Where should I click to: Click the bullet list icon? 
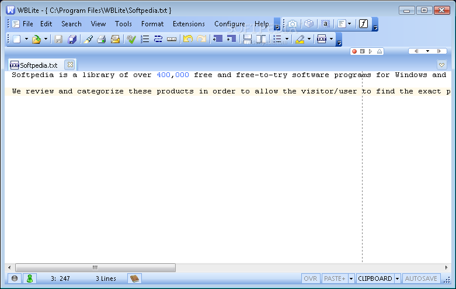(x=277, y=39)
